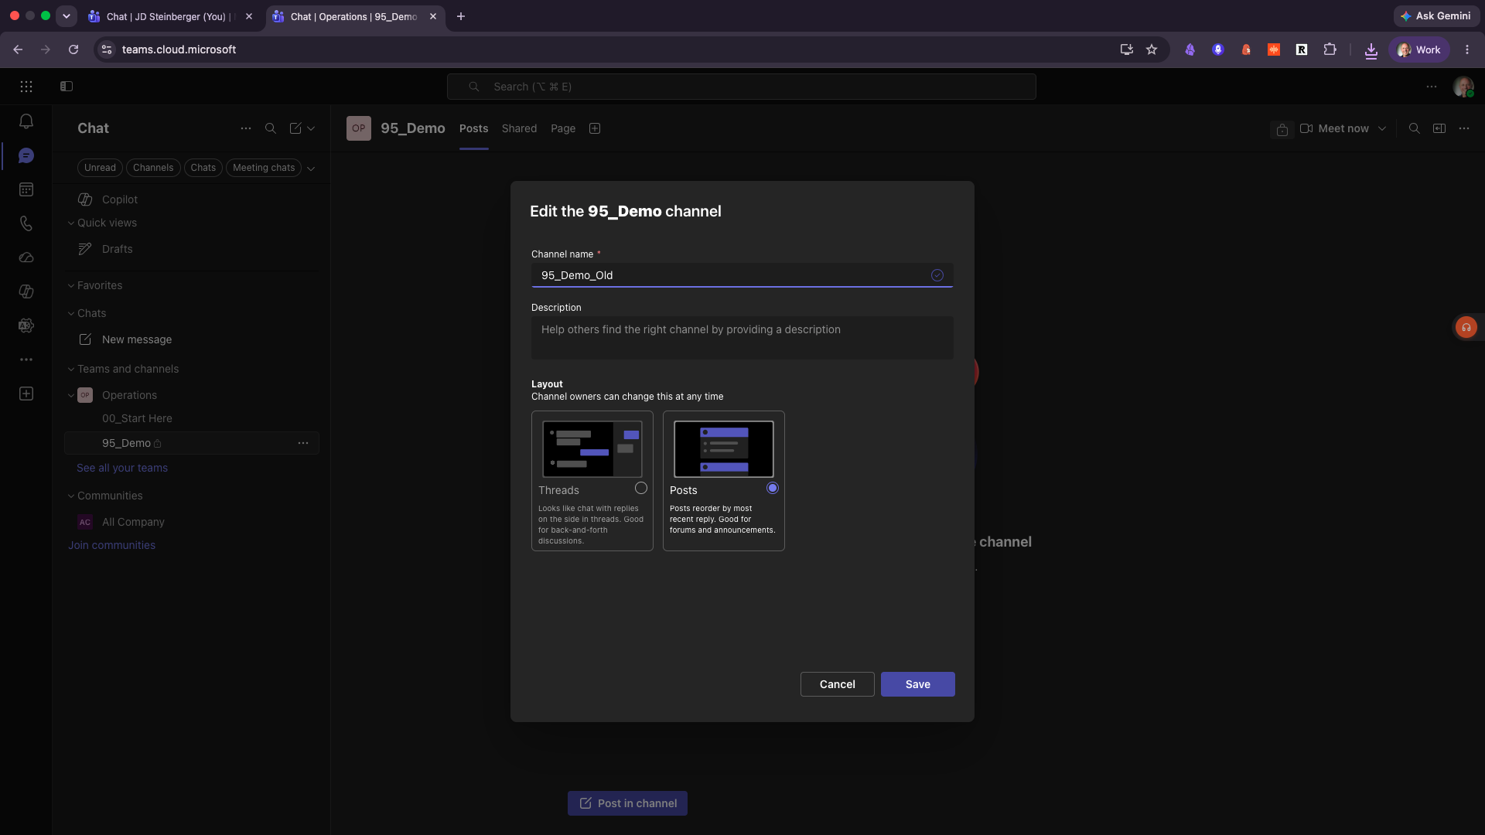Click the Meet now button
The width and height of the screenshot is (1485, 835).
point(1335,128)
